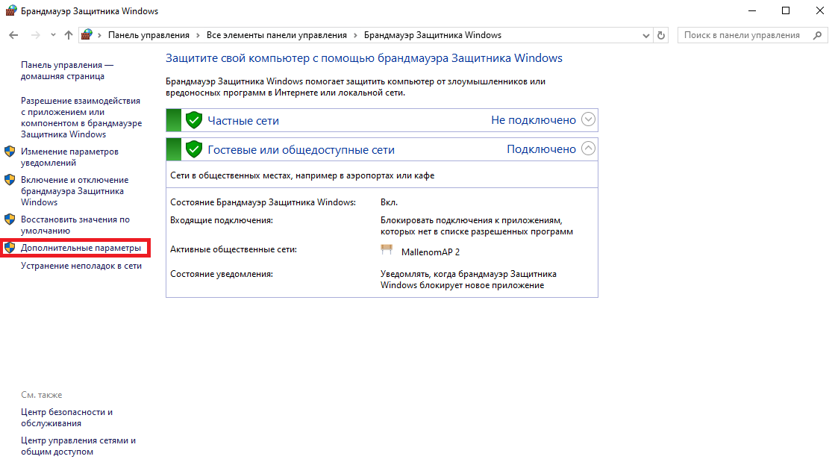This screenshot has height=471, width=835.
Task: Open Включение и отключение брандмауэра link
Action: pos(75,191)
